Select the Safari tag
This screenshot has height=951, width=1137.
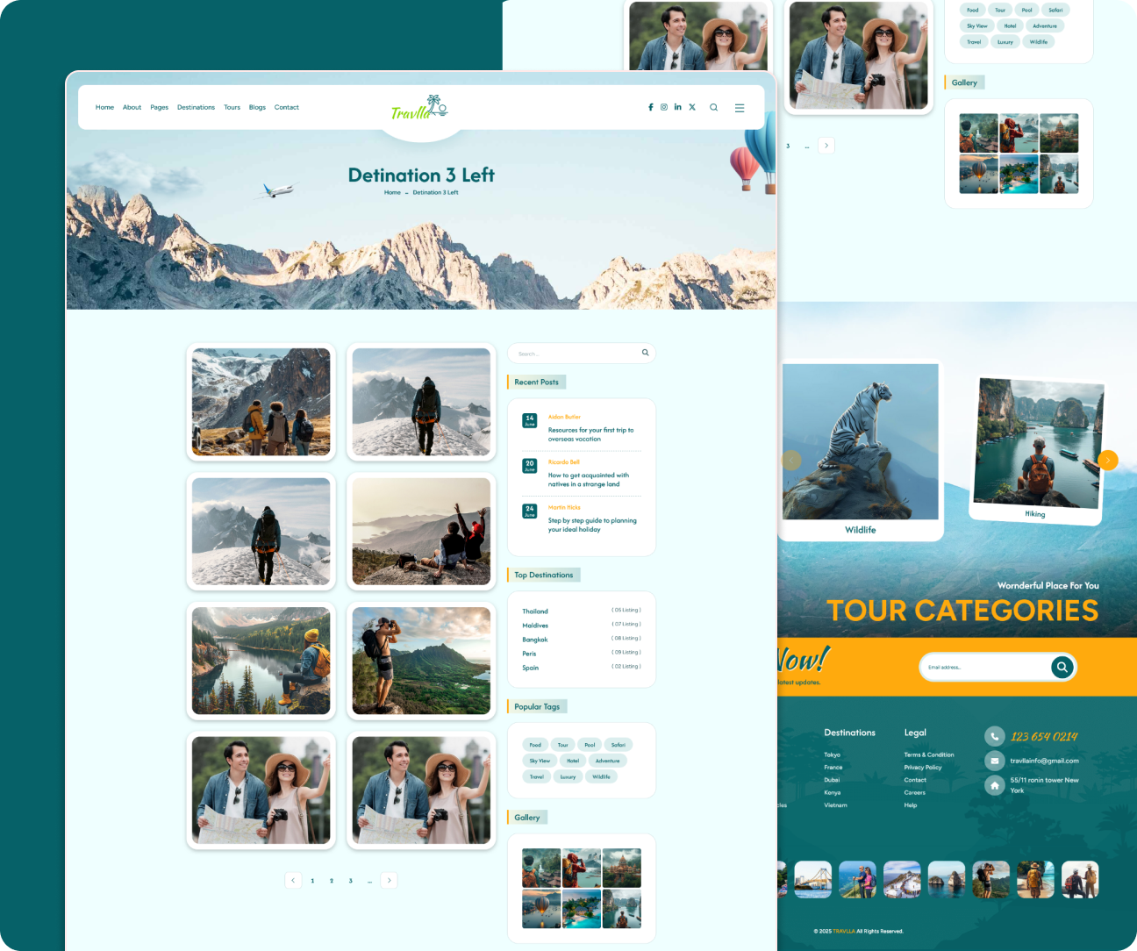(619, 745)
